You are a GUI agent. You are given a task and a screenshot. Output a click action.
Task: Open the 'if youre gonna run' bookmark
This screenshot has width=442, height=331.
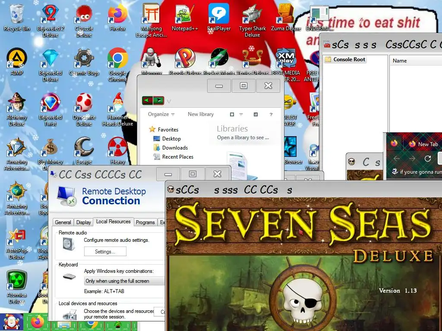(417, 172)
